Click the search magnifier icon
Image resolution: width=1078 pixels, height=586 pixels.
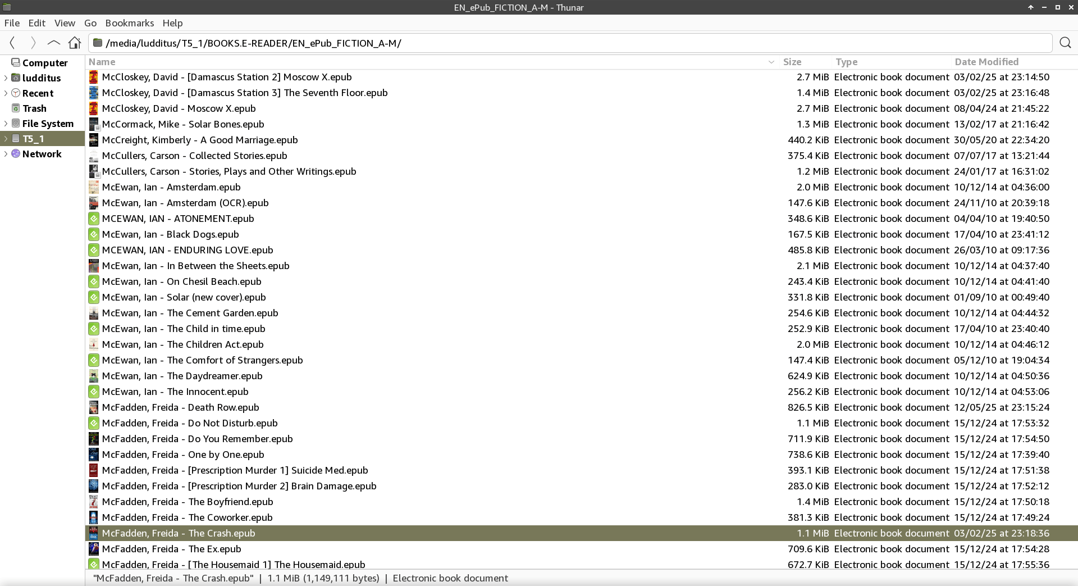coord(1065,43)
